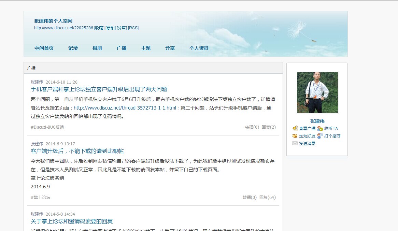The width and height of the screenshot is (398, 231).
Task: Click the handshake 加为好友 icon
Action: (295, 136)
